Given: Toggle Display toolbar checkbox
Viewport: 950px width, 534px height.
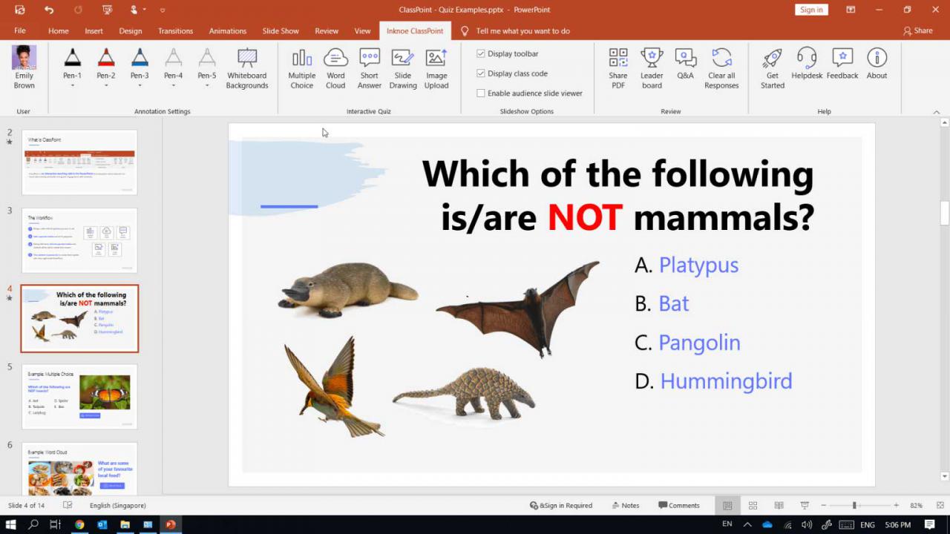Looking at the screenshot, I should click(481, 53).
